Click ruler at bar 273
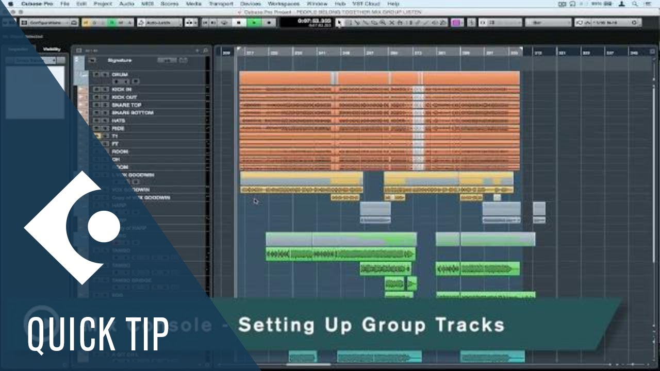This screenshot has width=660, height=371. click(x=417, y=52)
